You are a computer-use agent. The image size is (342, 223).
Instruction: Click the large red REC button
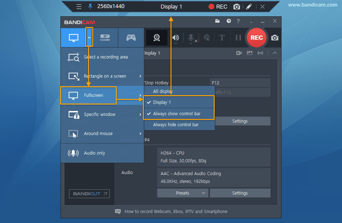point(257,38)
